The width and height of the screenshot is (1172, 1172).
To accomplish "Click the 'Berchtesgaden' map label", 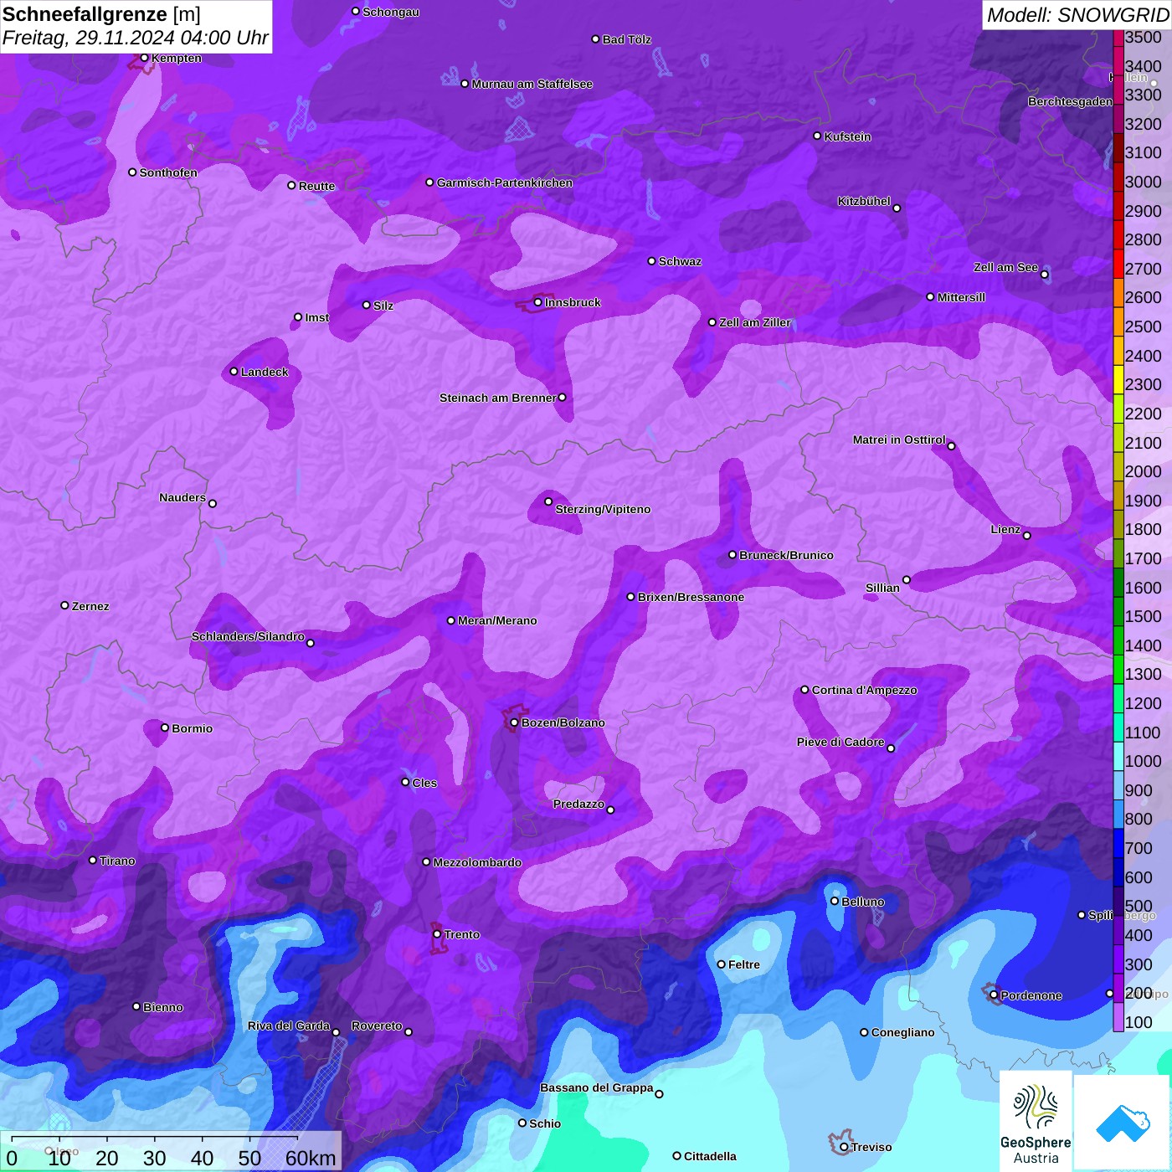I will 1070,101.
